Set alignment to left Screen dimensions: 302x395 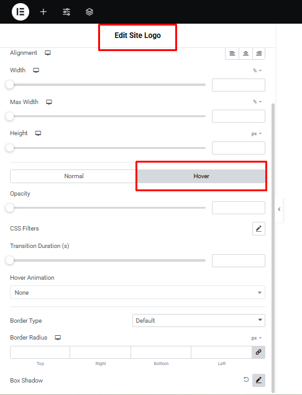pyautogui.click(x=232, y=53)
